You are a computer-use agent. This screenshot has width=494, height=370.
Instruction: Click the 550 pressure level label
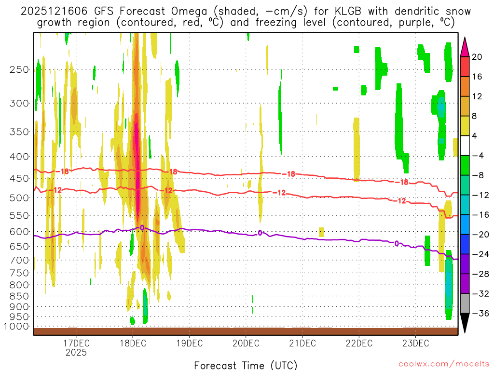[19, 215]
